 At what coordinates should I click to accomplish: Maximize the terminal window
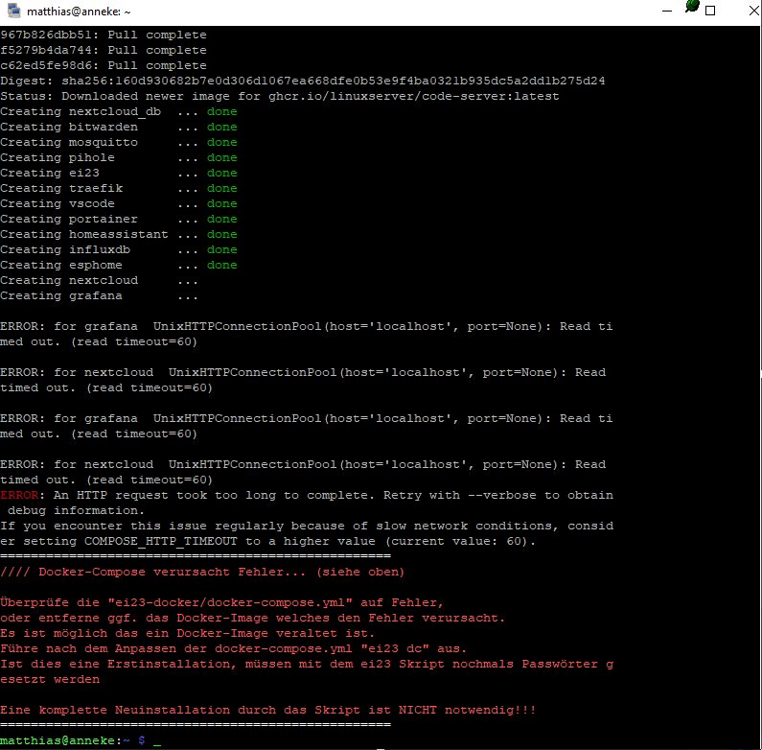click(x=710, y=12)
